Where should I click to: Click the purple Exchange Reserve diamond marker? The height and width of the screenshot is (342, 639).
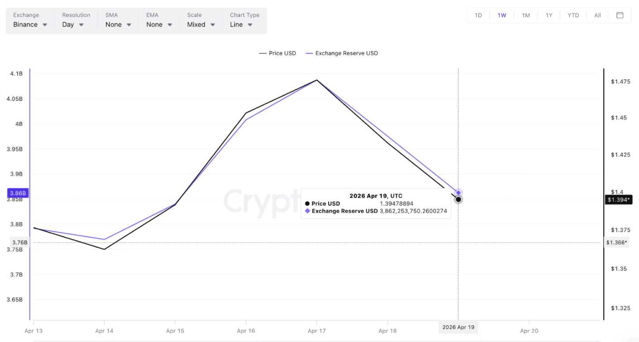(458, 193)
